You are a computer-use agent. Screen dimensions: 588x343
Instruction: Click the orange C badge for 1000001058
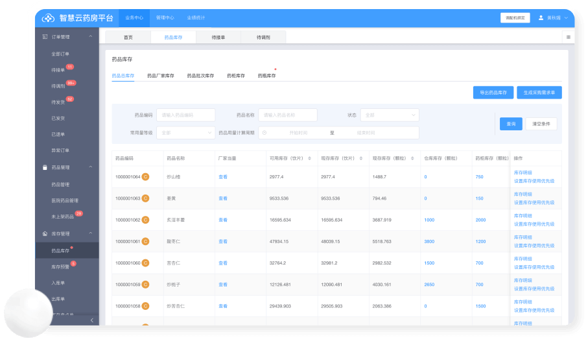[x=145, y=306]
